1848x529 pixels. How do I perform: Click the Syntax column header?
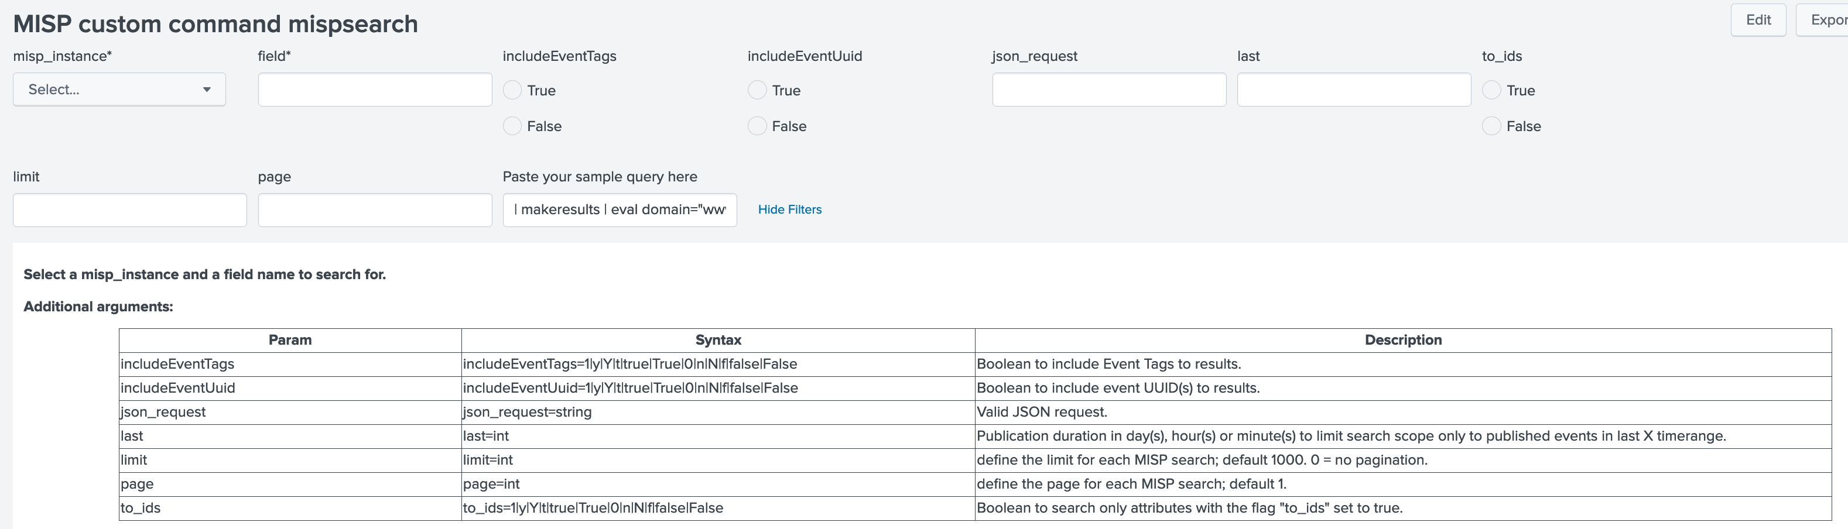[x=718, y=341]
